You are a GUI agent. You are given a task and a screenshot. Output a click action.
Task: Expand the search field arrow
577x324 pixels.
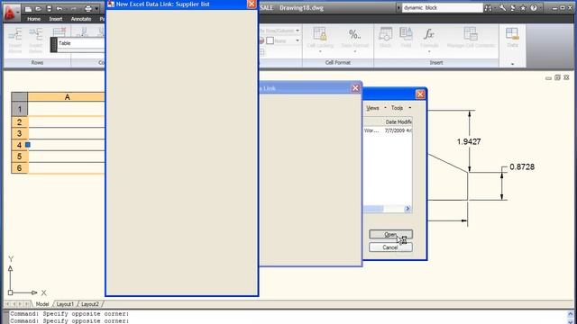(x=398, y=8)
